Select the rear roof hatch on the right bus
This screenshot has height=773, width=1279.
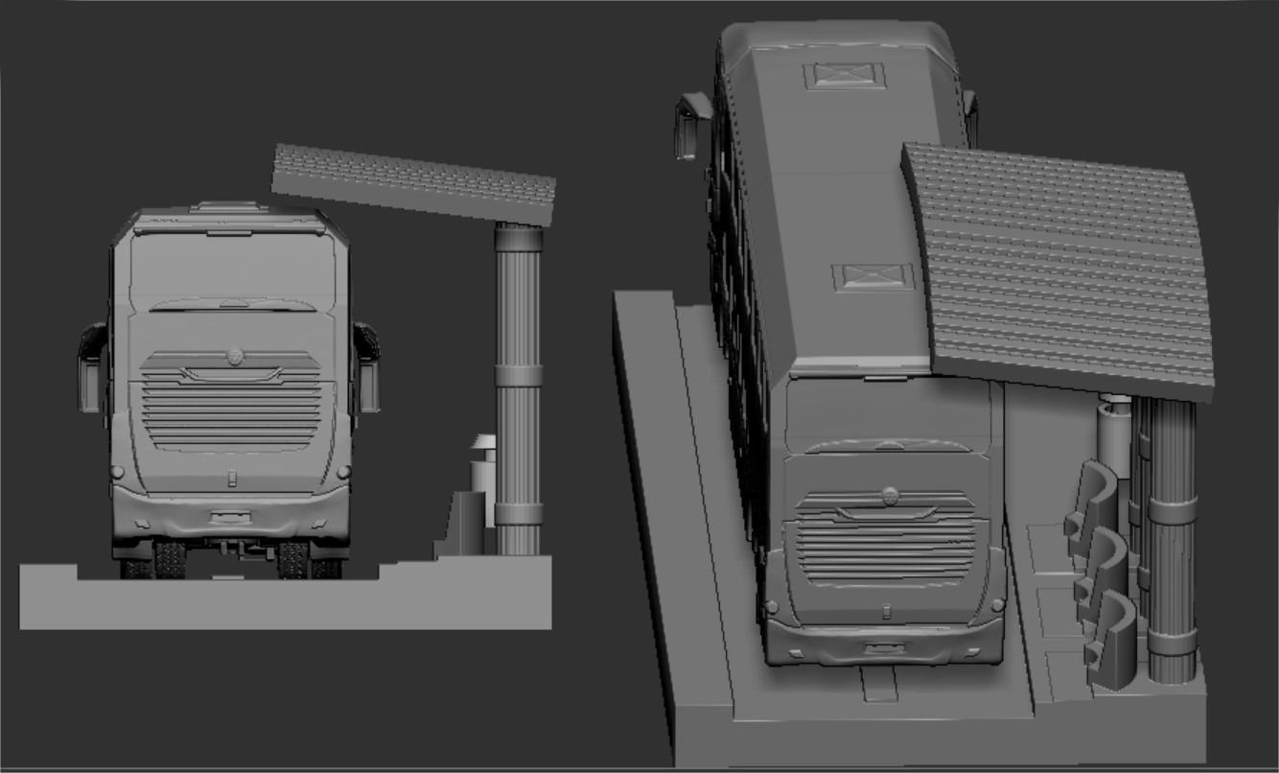point(844,76)
